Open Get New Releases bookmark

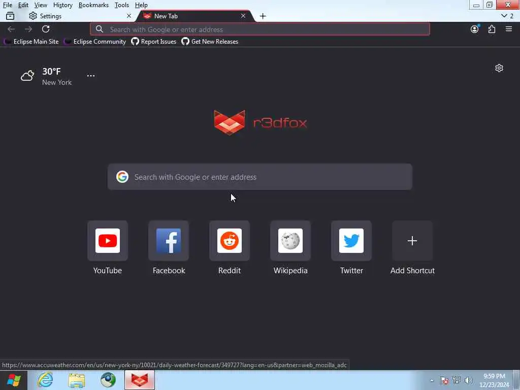(x=210, y=42)
